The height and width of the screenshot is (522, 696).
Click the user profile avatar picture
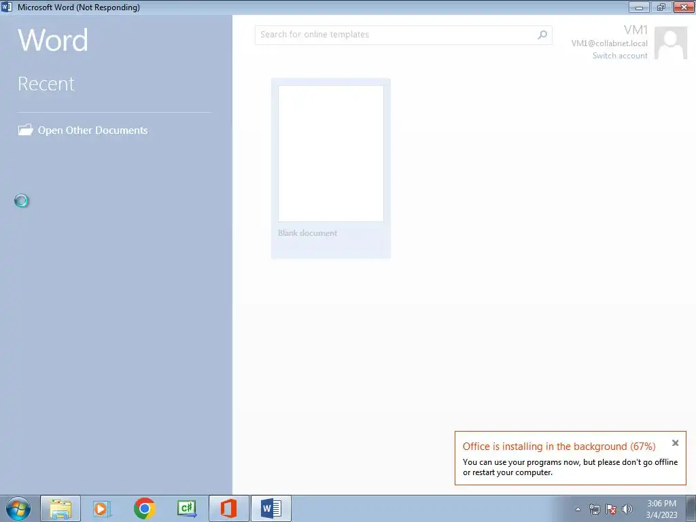click(671, 43)
